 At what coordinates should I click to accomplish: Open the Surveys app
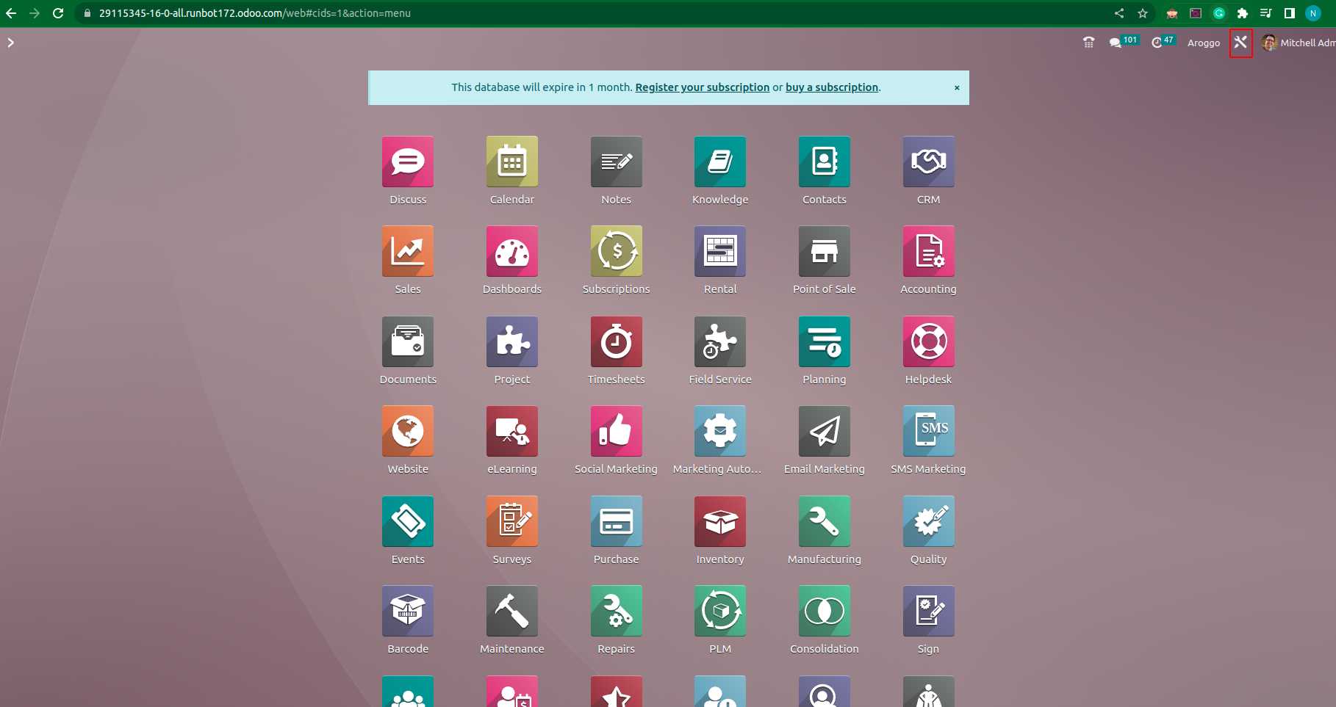512,521
